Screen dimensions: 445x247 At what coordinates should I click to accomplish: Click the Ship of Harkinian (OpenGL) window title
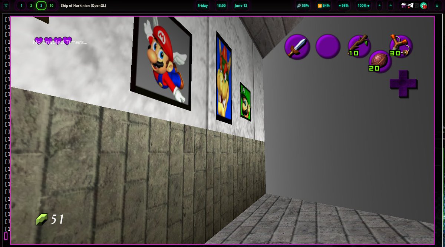click(x=83, y=6)
